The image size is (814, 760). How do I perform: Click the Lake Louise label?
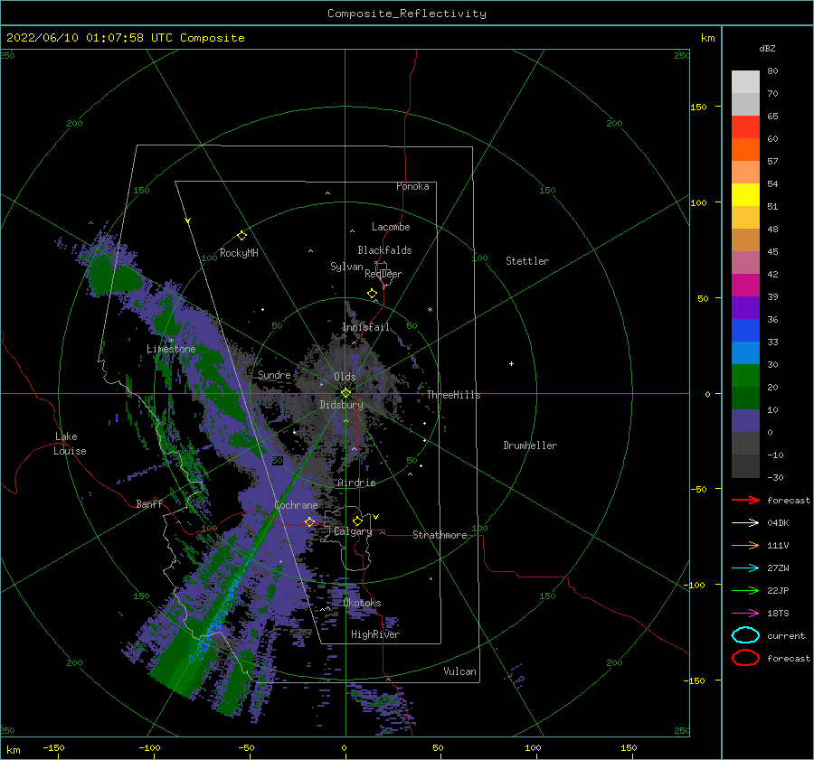(70, 444)
